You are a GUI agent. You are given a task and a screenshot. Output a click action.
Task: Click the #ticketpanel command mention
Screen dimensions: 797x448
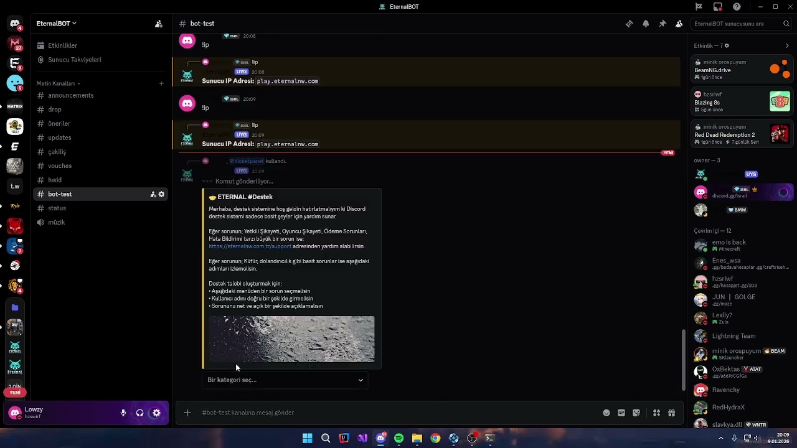pos(247,161)
